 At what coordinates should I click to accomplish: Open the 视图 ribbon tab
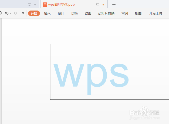tap(138, 13)
